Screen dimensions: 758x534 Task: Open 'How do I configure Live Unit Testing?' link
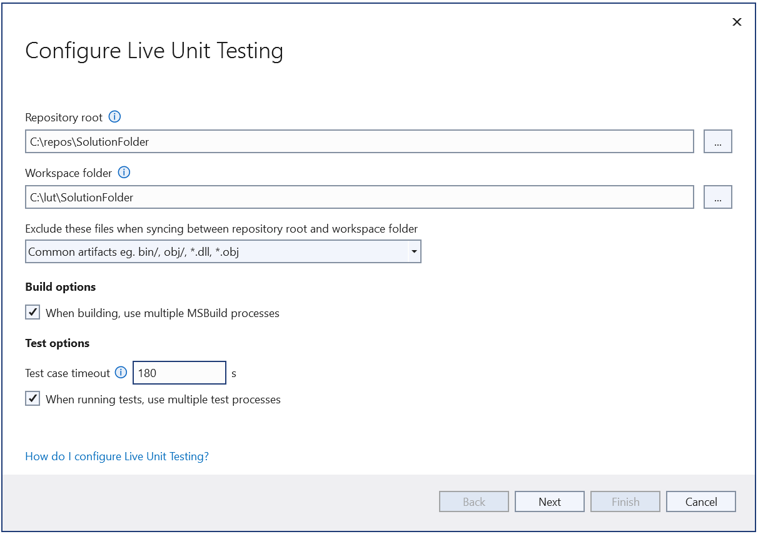coord(116,456)
